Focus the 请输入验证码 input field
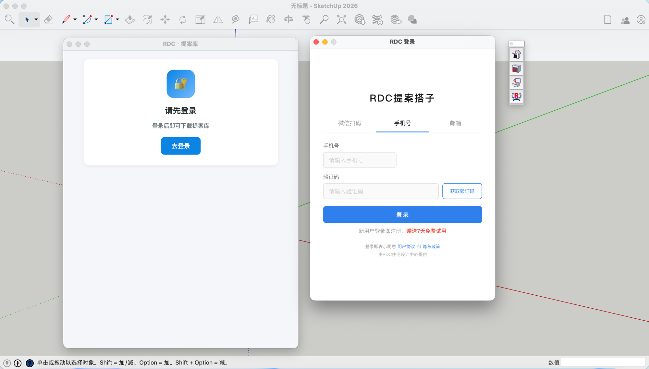This screenshot has height=369, width=649. (x=381, y=191)
